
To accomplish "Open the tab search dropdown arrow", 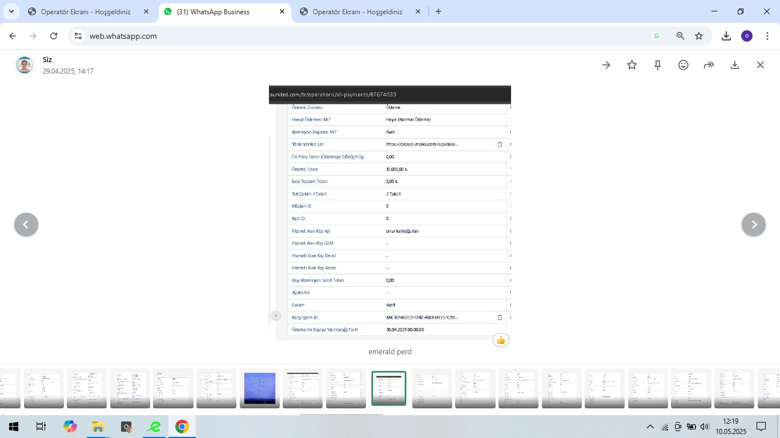I will (11, 11).
